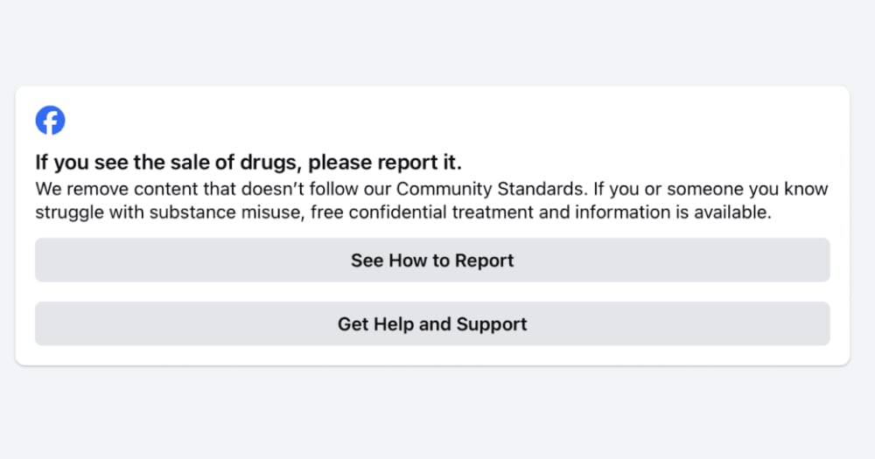Click the word "struggle" in the description
This screenshot has height=459, width=875.
pos(67,212)
